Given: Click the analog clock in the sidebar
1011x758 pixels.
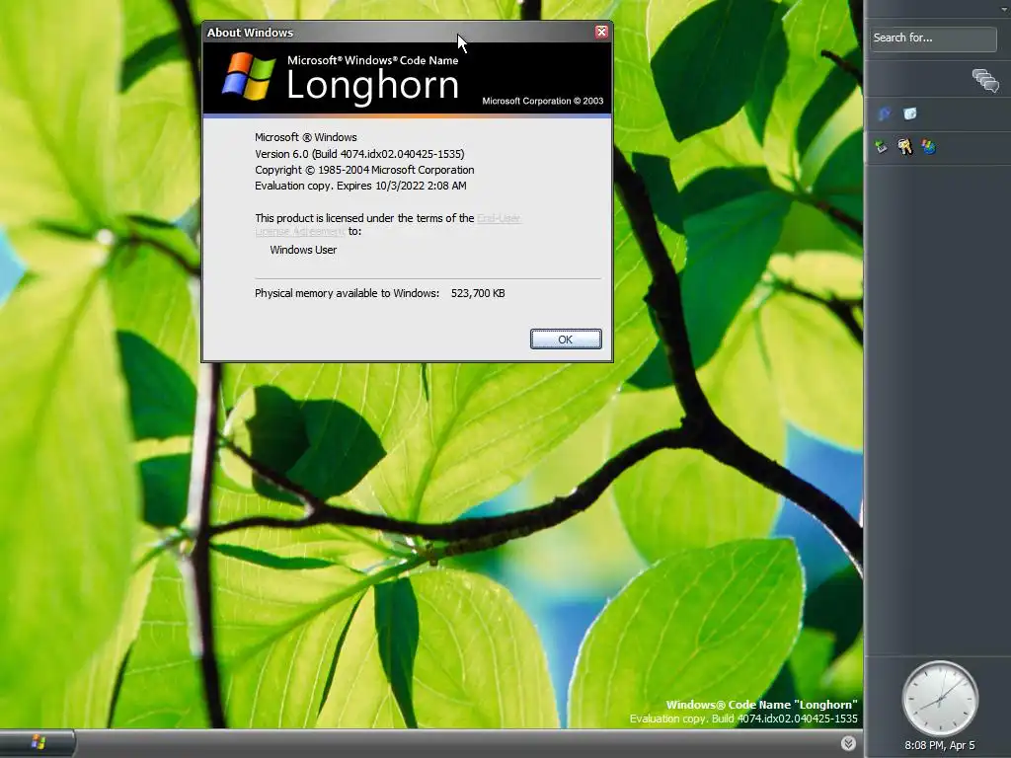Looking at the screenshot, I should 940,699.
